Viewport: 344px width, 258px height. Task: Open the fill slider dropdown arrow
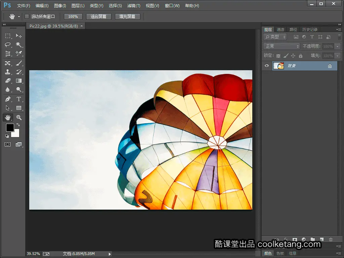(x=338, y=56)
